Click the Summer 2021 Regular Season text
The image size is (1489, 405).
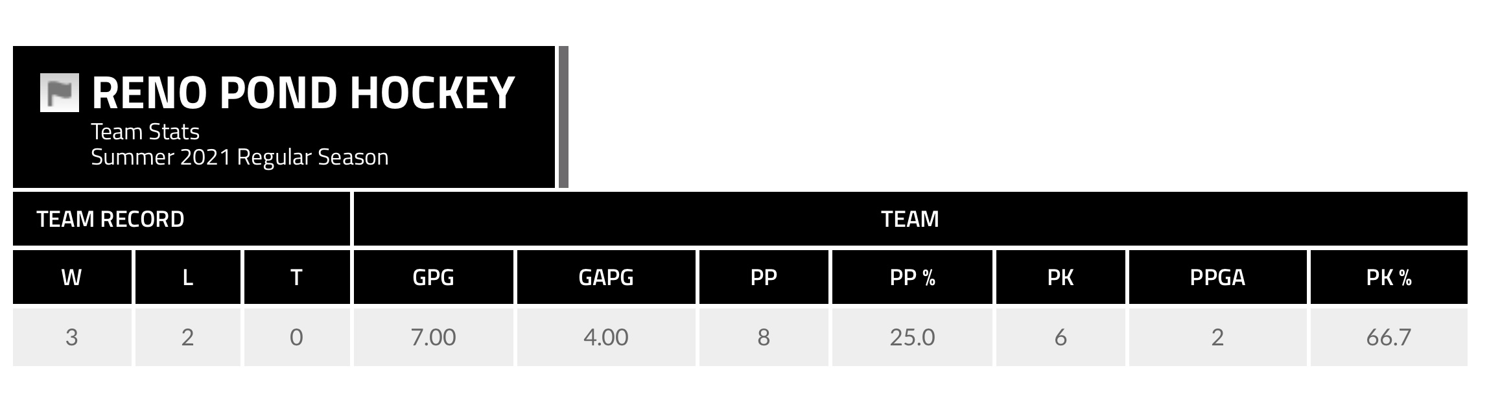239,157
